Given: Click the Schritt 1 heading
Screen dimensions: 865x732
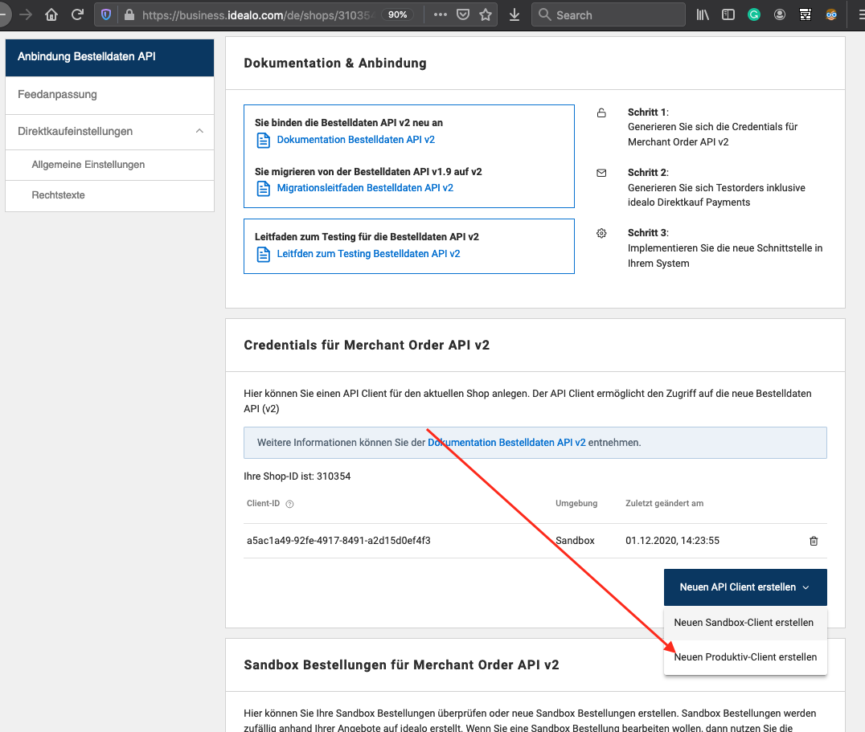Looking at the screenshot, I should [x=648, y=112].
